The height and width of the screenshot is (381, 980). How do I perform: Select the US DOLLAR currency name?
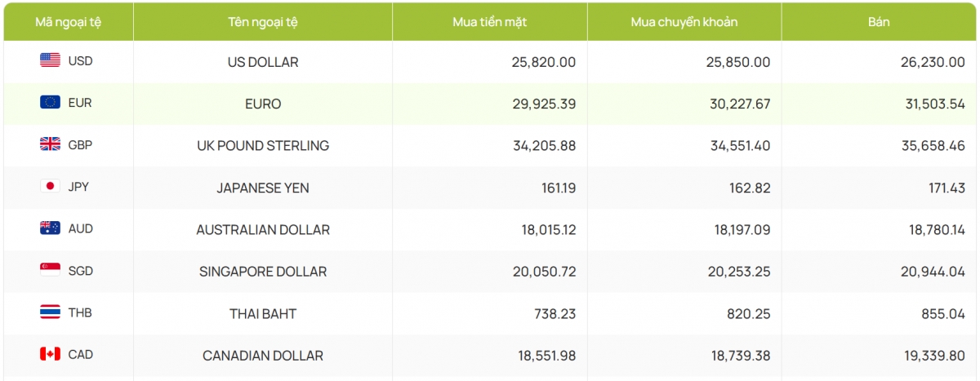263,62
